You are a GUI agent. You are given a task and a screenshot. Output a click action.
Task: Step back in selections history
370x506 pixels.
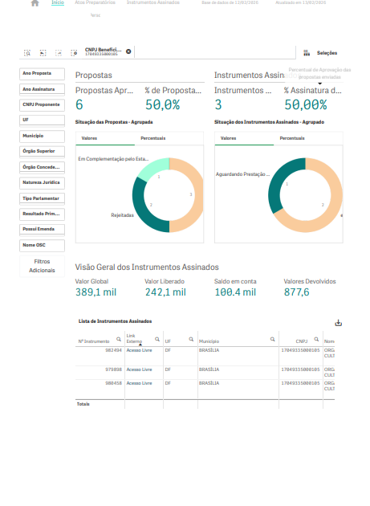pos(43,53)
